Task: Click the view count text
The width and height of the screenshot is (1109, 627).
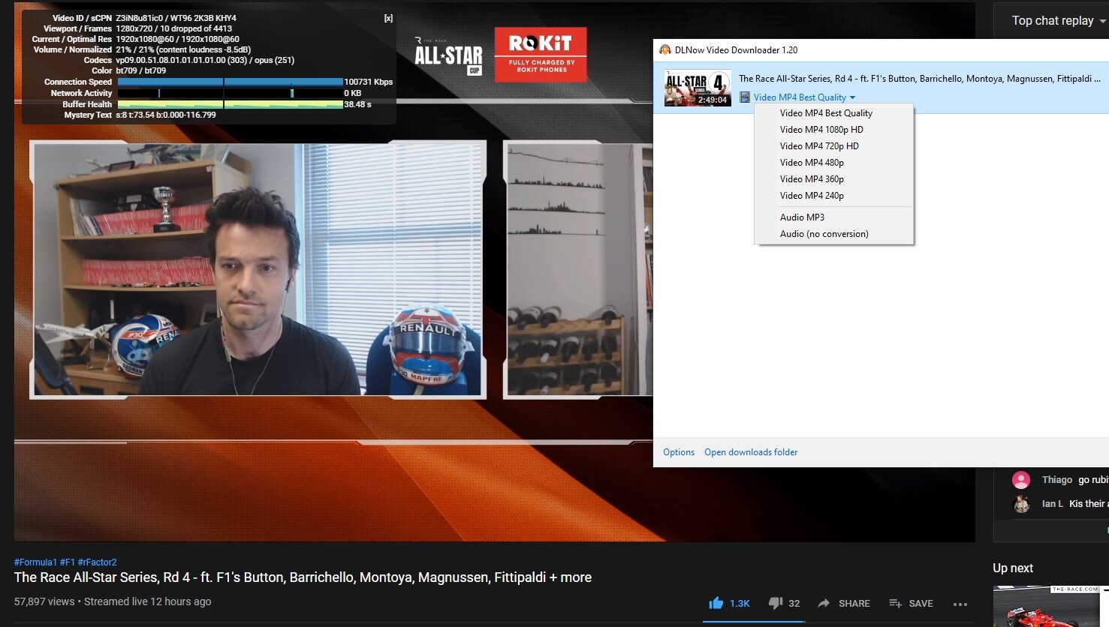Action: (x=44, y=601)
